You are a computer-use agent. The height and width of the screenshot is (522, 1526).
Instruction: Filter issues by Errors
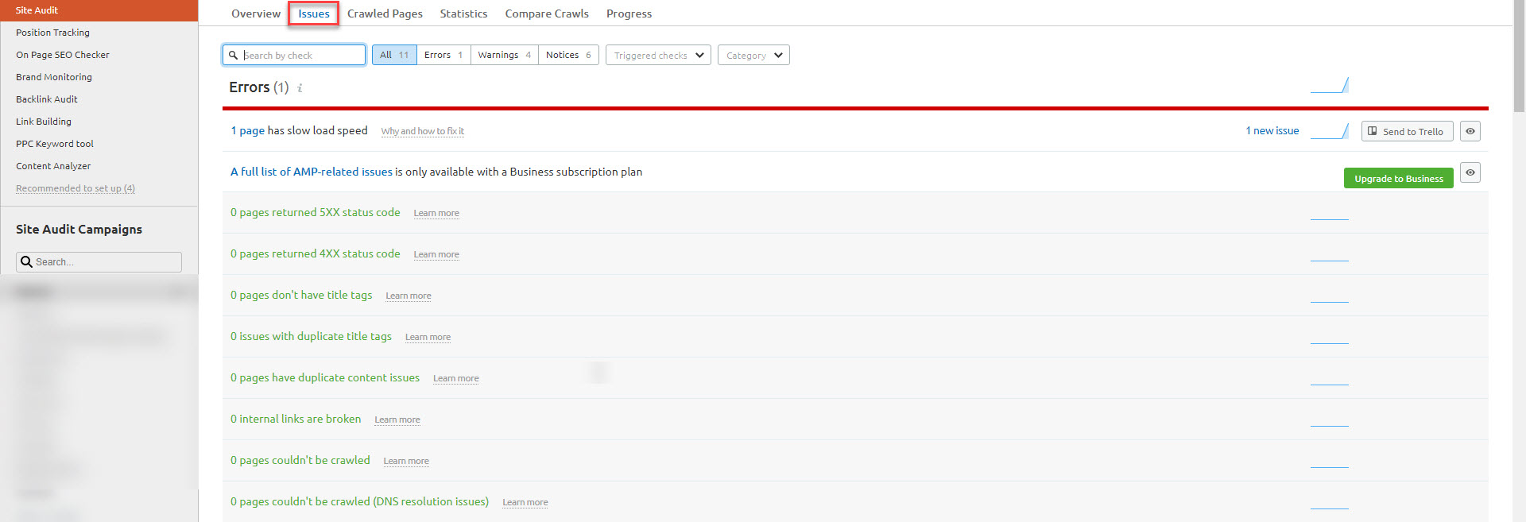[443, 55]
